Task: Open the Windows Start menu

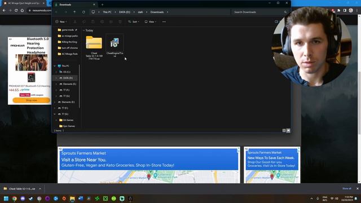Action: [6, 198]
